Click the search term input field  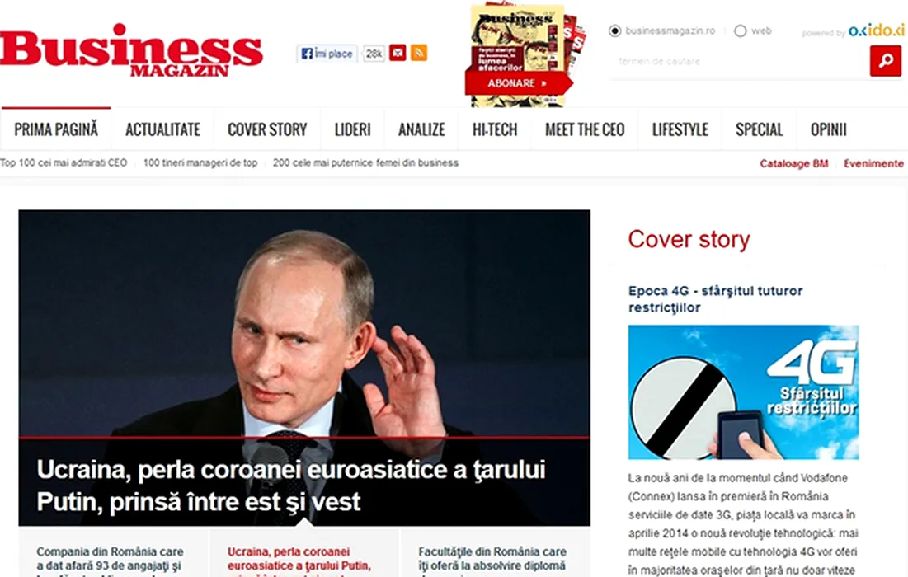tap(740, 61)
